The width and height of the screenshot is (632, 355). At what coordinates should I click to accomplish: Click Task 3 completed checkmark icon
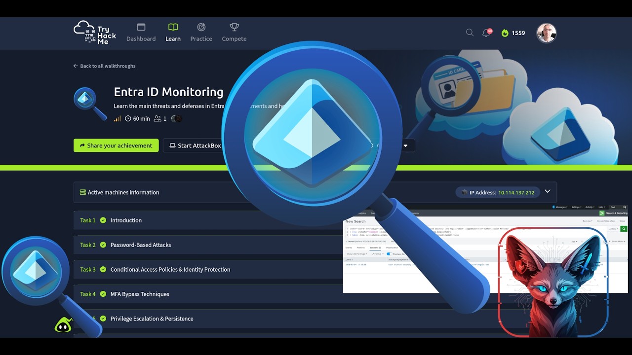pyautogui.click(x=103, y=270)
